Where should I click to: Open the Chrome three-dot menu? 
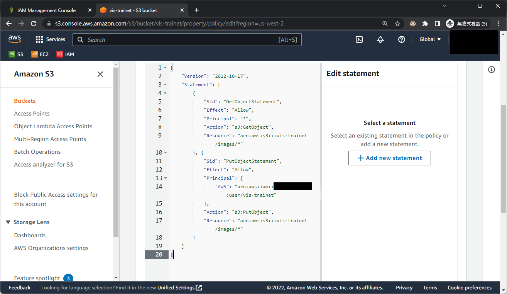tap(499, 24)
